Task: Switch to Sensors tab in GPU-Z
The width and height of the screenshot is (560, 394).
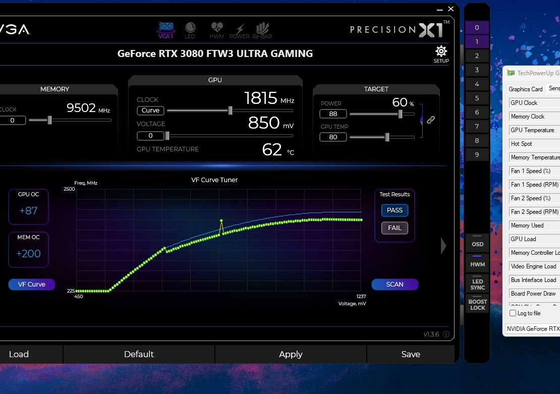Action: pos(554,88)
